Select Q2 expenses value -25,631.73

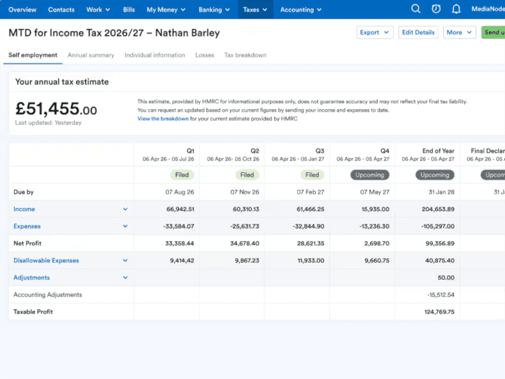pos(245,226)
